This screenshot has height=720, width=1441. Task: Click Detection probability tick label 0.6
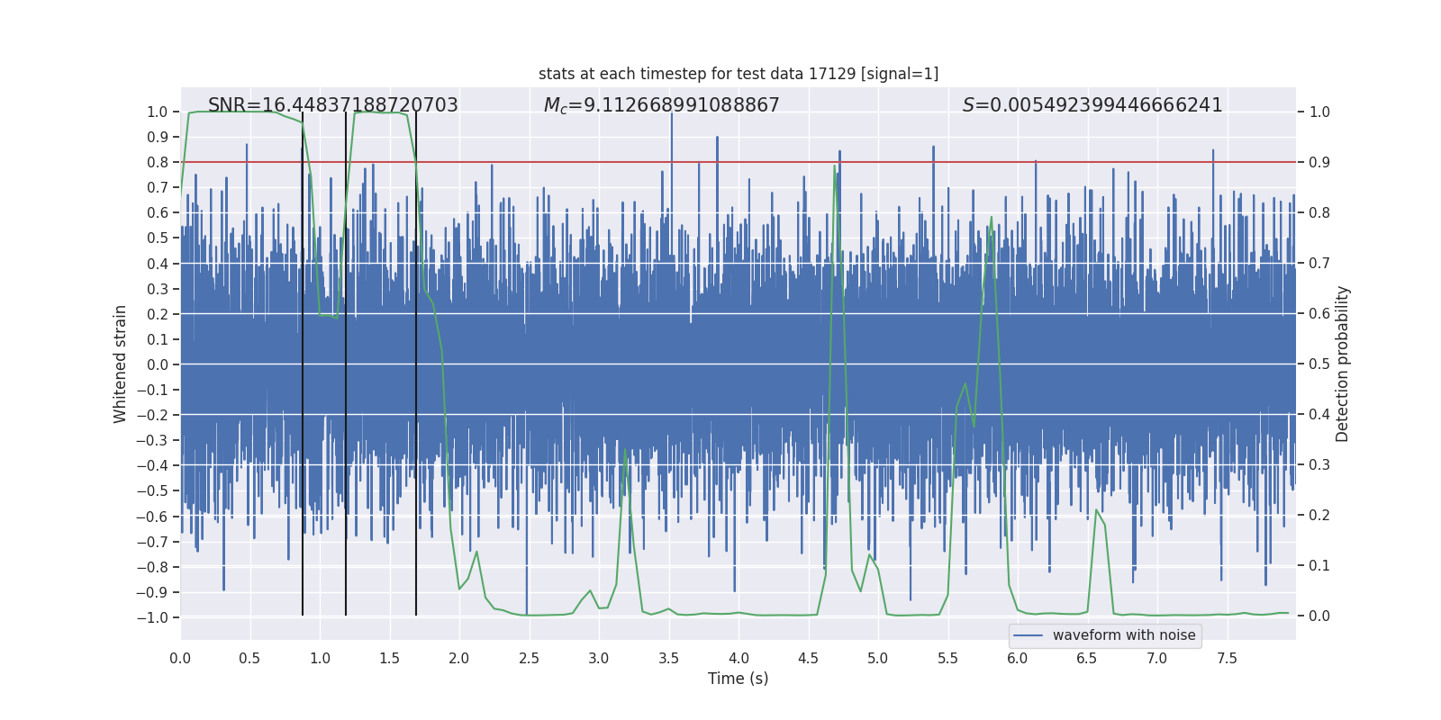[x=1319, y=314]
